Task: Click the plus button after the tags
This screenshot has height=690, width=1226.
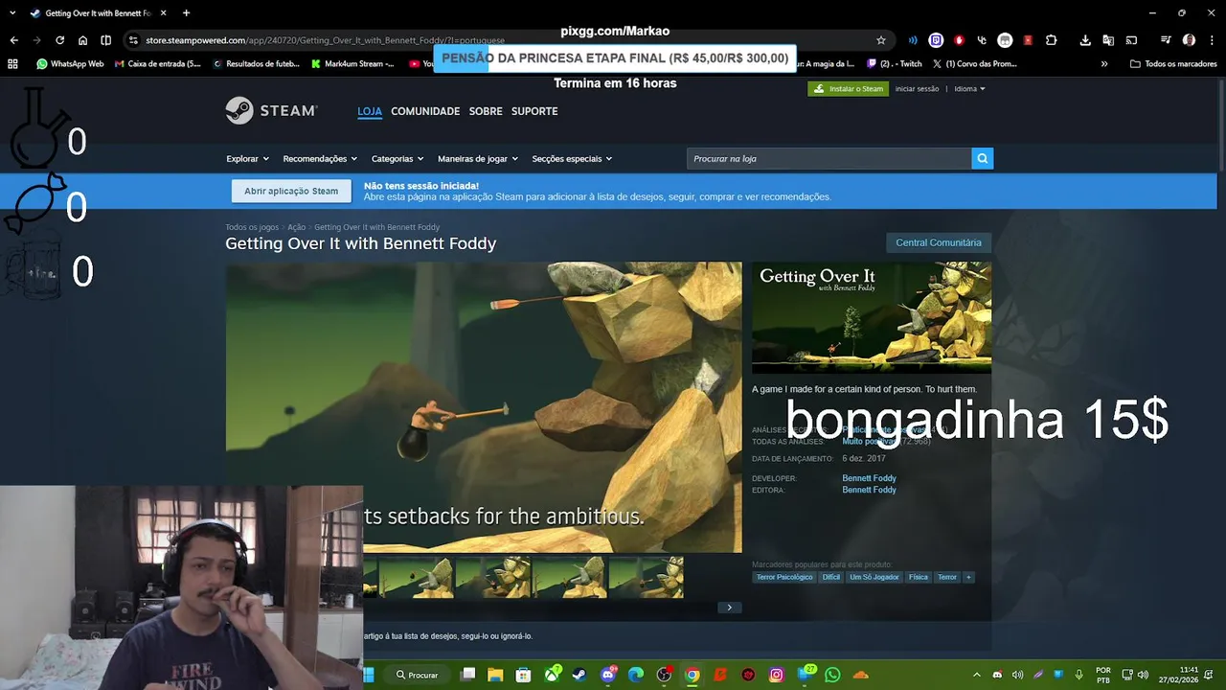Action: [x=968, y=577]
